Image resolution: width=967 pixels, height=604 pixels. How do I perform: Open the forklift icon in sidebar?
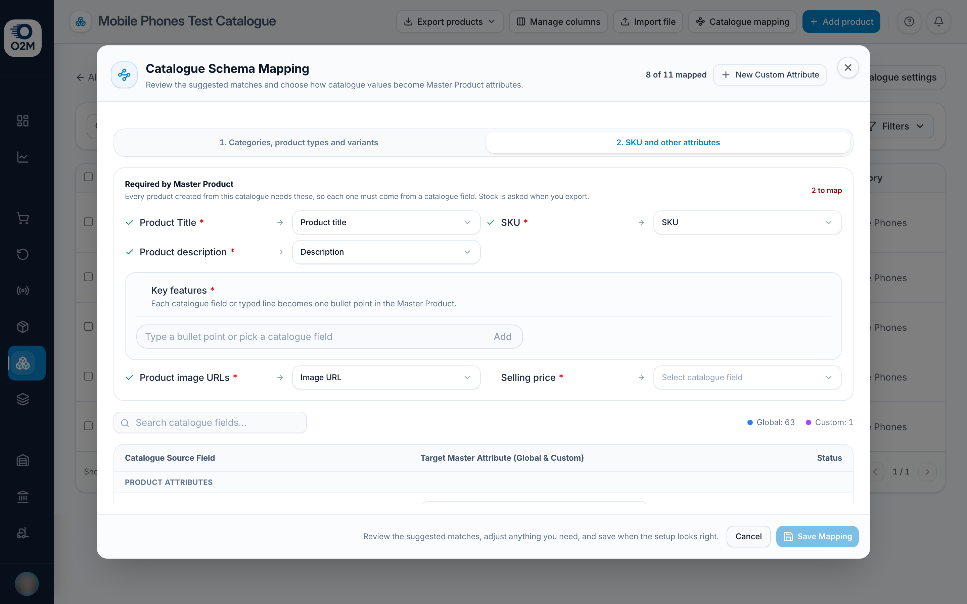pos(23,533)
